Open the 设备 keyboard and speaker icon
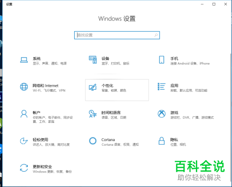Screen dimensions: 232x187 click(x=93, y=60)
